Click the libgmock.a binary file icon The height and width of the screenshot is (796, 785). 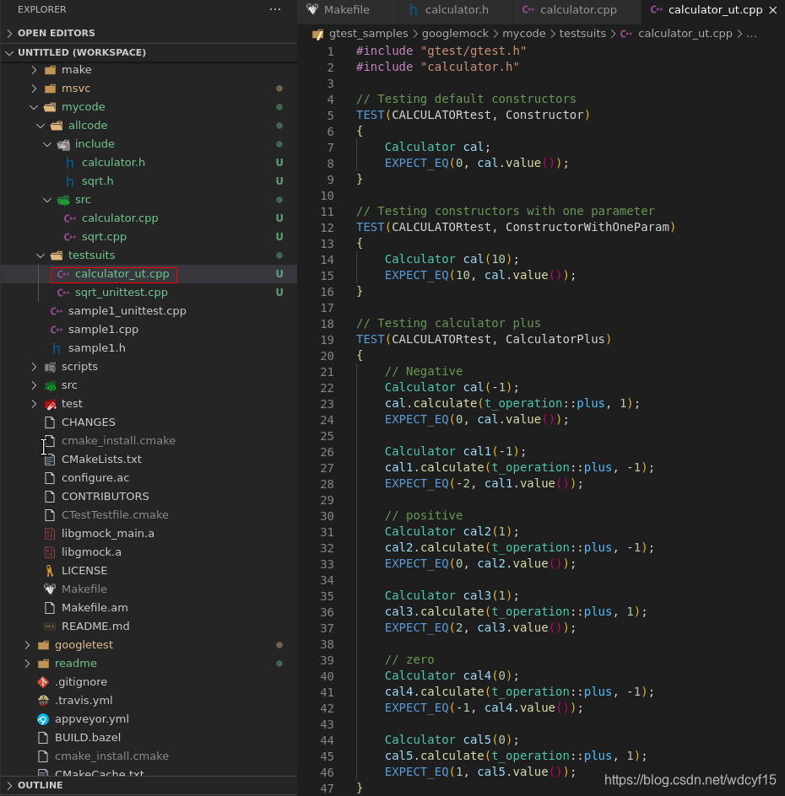point(50,552)
